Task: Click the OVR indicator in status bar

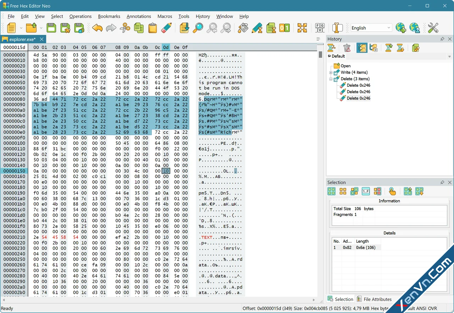Action: coord(432,308)
